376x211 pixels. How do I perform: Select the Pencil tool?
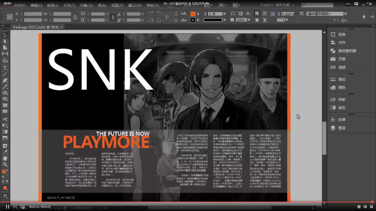click(5, 86)
